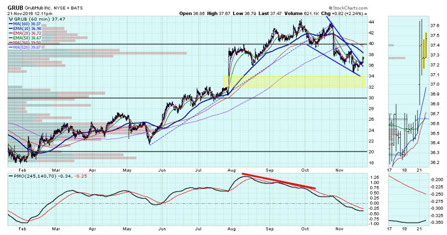Click the red divergence line on PMO

coord(279,181)
